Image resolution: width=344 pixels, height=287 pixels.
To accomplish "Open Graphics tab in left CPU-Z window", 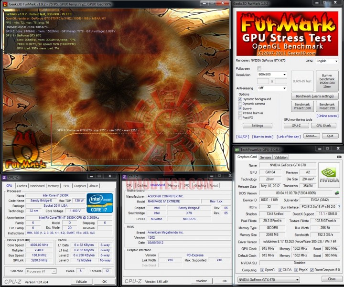I will tap(80, 186).
